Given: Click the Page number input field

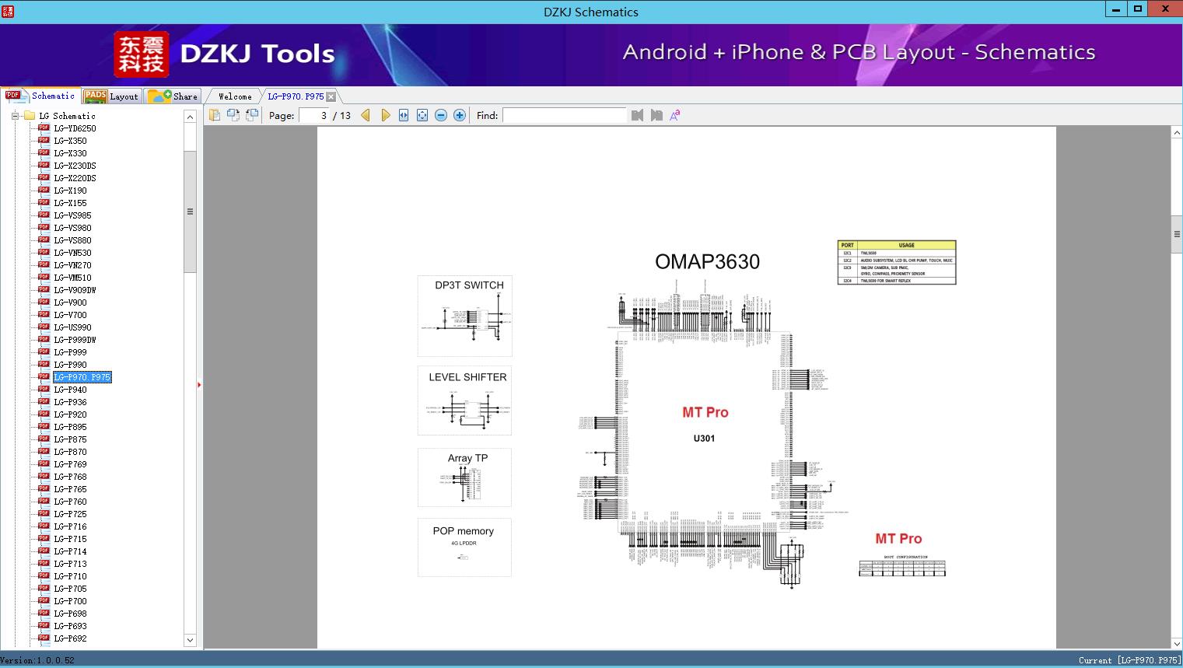Looking at the screenshot, I should 314,115.
